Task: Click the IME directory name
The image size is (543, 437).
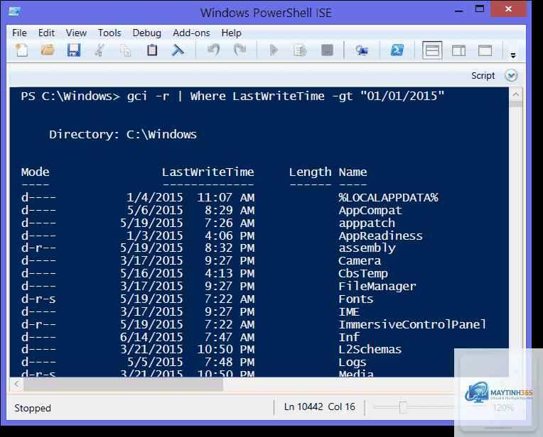Action: point(349,311)
